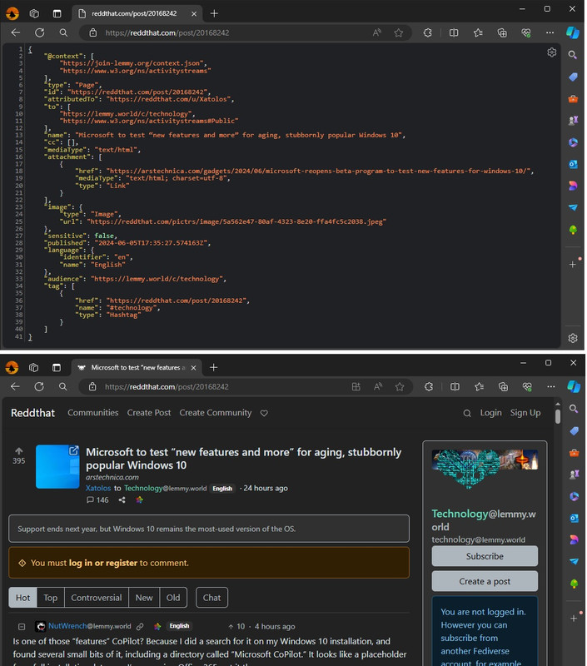Open Technology@lemmy.world community link under post

click(165, 489)
